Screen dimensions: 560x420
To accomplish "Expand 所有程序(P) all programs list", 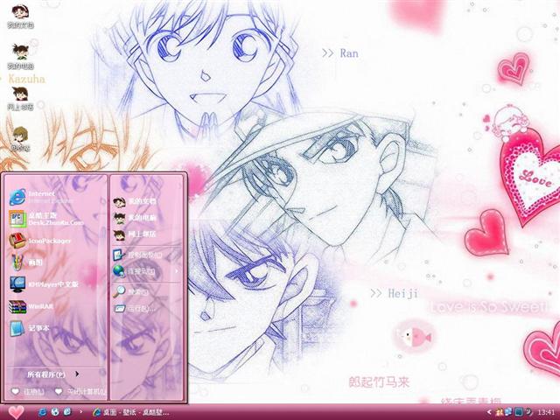I will [x=53, y=374].
